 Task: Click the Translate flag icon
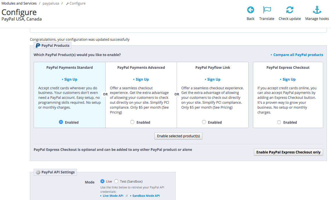267,10
